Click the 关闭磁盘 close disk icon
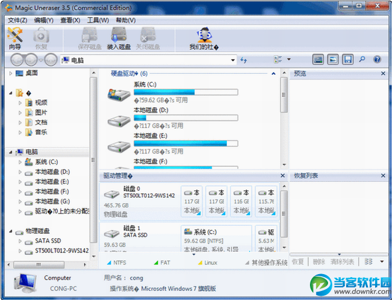 tap(148, 38)
